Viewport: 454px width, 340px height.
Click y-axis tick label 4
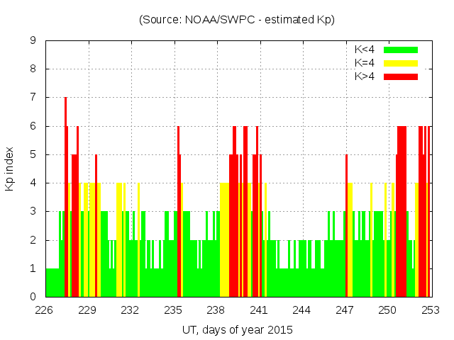[x=33, y=183]
